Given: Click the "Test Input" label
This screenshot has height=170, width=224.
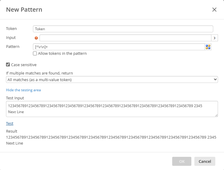Looking at the screenshot, I should [x=15, y=98].
